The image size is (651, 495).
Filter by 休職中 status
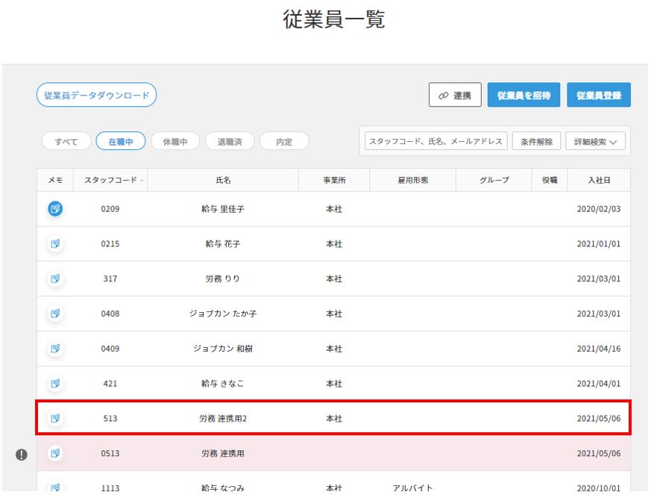click(175, 141)
